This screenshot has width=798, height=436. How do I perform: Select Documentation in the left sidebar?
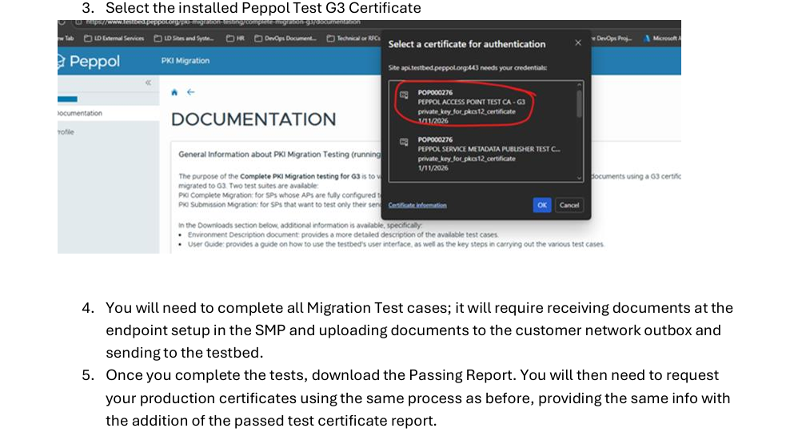(x=80, y=113)
